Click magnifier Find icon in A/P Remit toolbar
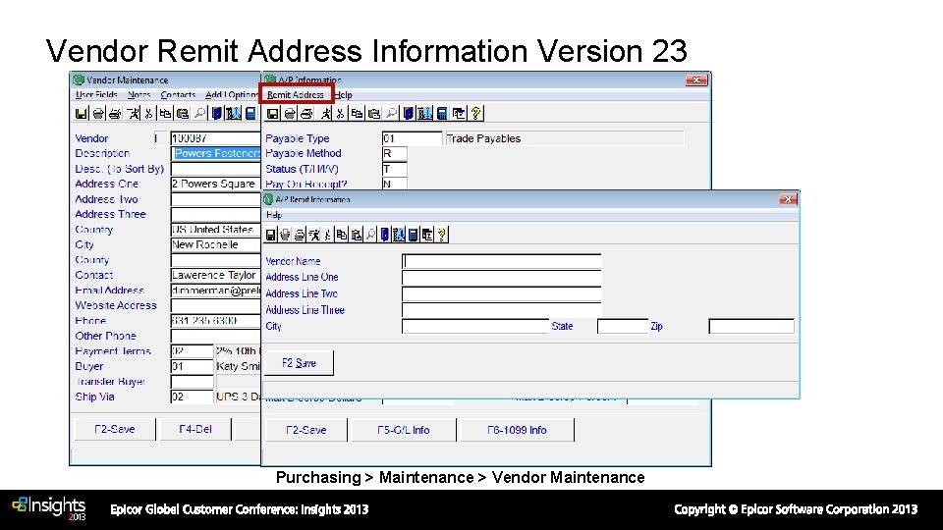 371,235
